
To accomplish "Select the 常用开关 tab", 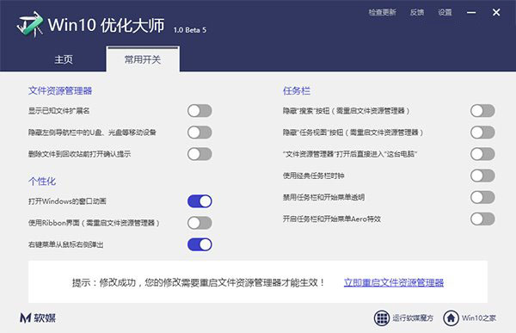I will coord(143,59).
